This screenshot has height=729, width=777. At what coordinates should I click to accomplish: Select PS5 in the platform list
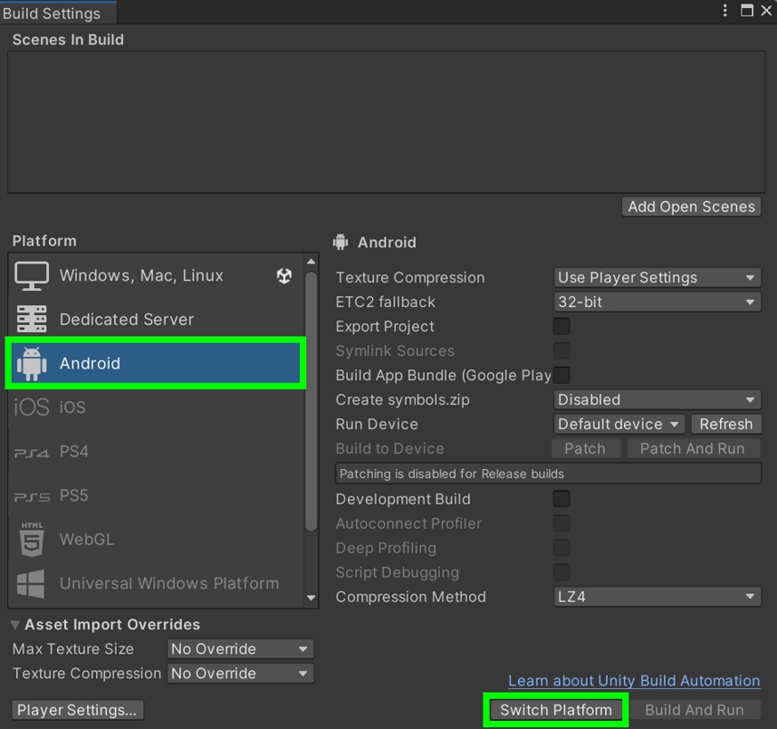[x=74, y=495]
